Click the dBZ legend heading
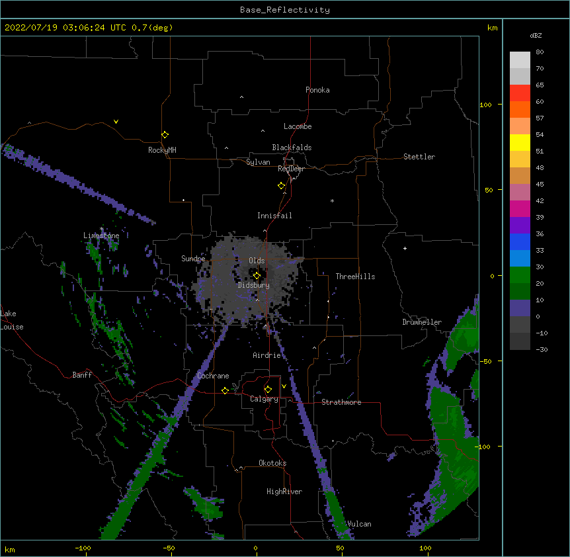The height and width of the screenshot is (557, 570). [536, 36]
